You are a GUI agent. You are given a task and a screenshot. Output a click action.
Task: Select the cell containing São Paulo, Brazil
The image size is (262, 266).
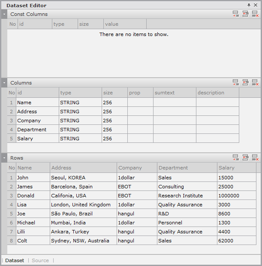[x=83, y=214]
